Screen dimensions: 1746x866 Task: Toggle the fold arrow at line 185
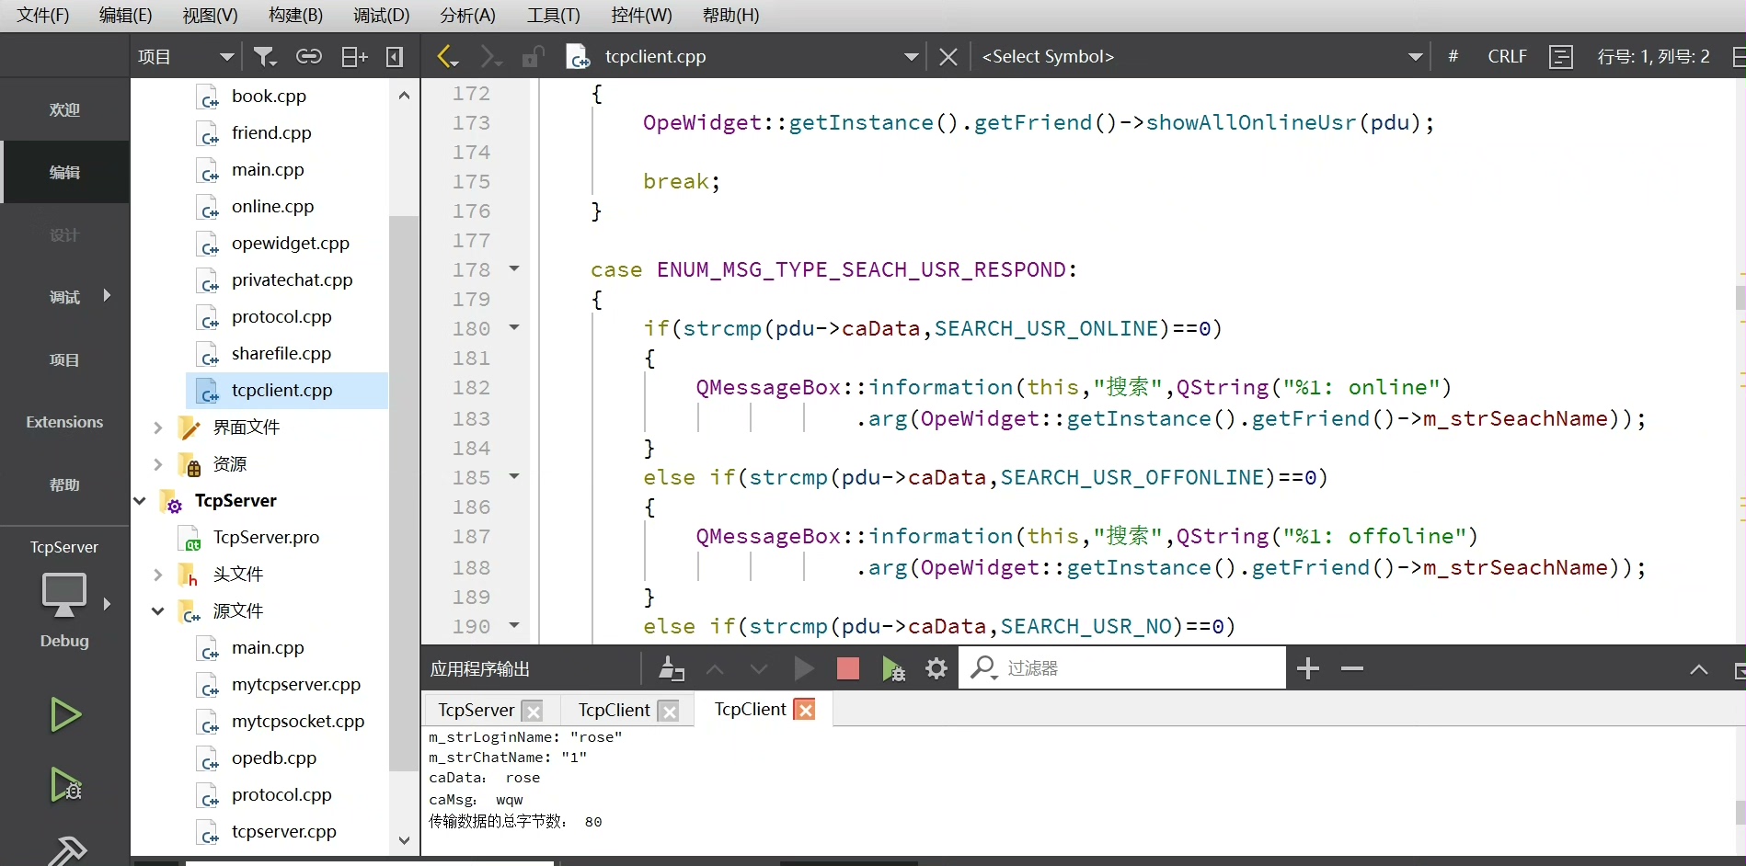coord(514,477)
